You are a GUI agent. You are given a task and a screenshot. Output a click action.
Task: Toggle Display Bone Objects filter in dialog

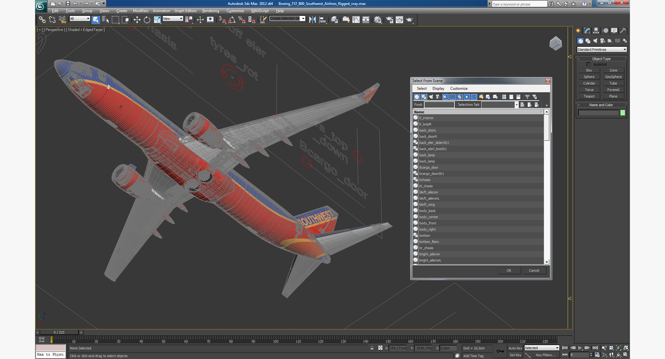474,96
